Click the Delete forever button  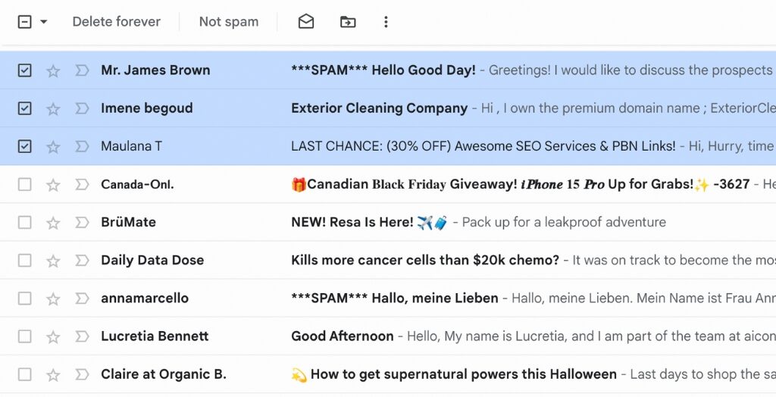click(x=116, y=22)
